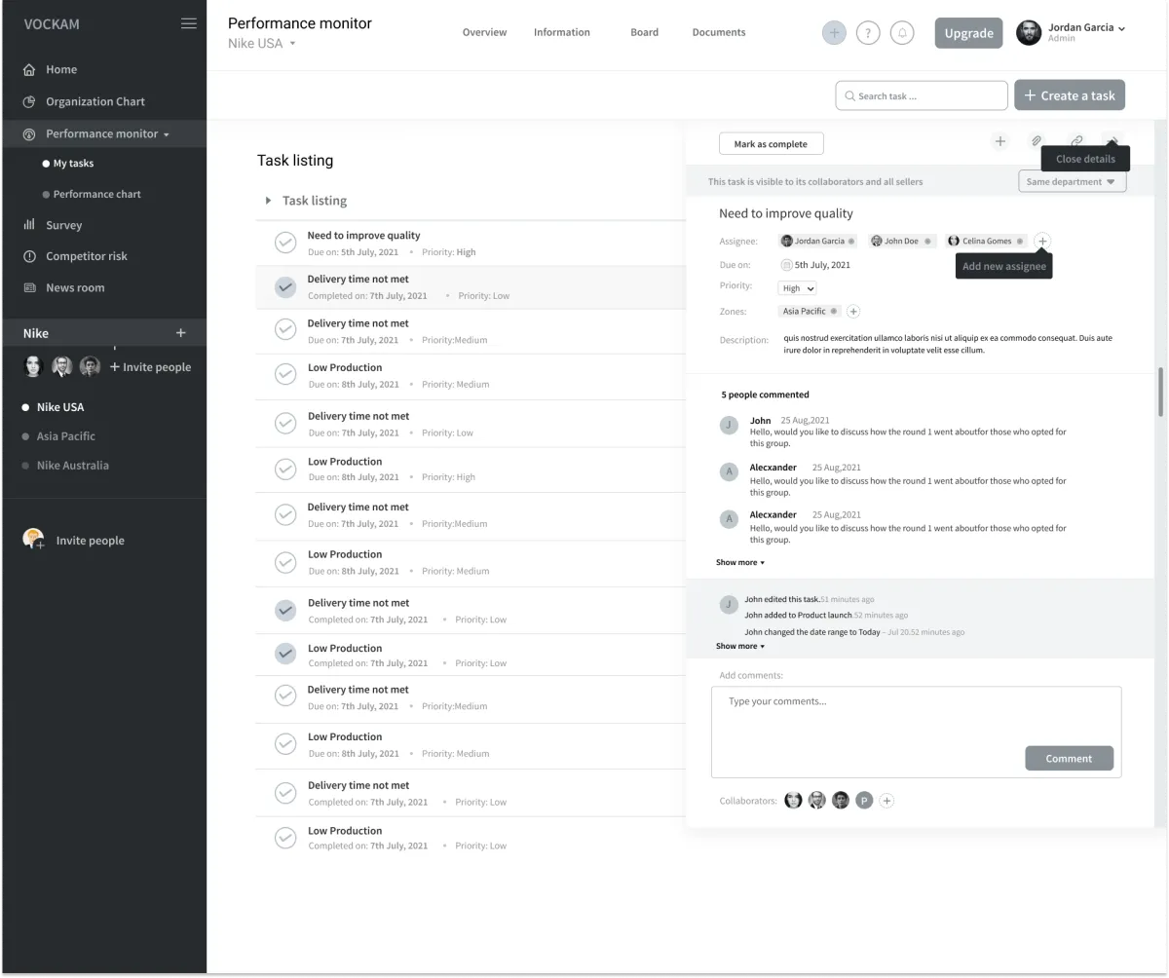The height and width of the screenshot is (978, 1169).
Task: Expand the Task listing disclosure triangle
Action: click(269, 201)
